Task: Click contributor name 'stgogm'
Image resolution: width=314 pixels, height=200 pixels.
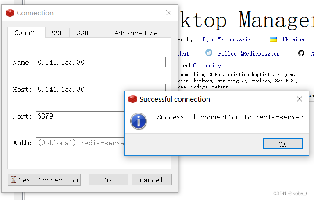Action: (x=286, y=74)
